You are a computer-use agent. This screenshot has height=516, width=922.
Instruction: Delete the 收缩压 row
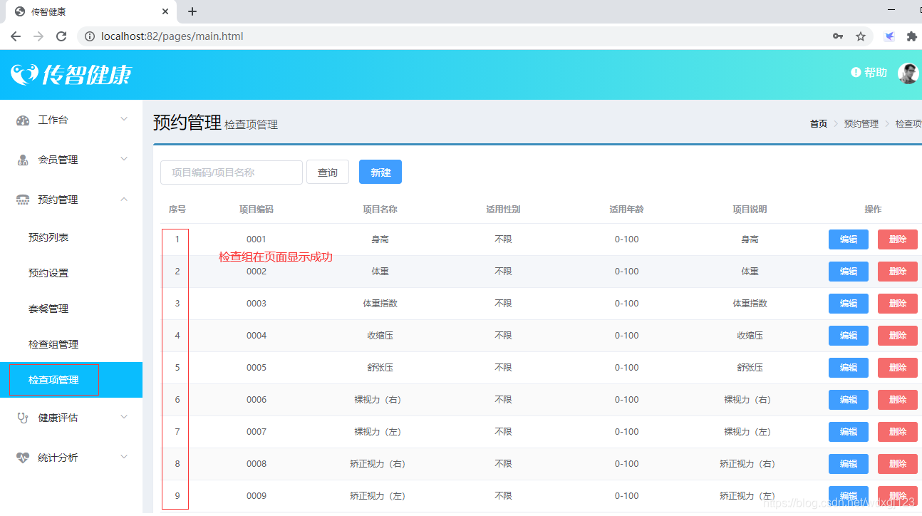pyautogui.click(x=898, y=336)
